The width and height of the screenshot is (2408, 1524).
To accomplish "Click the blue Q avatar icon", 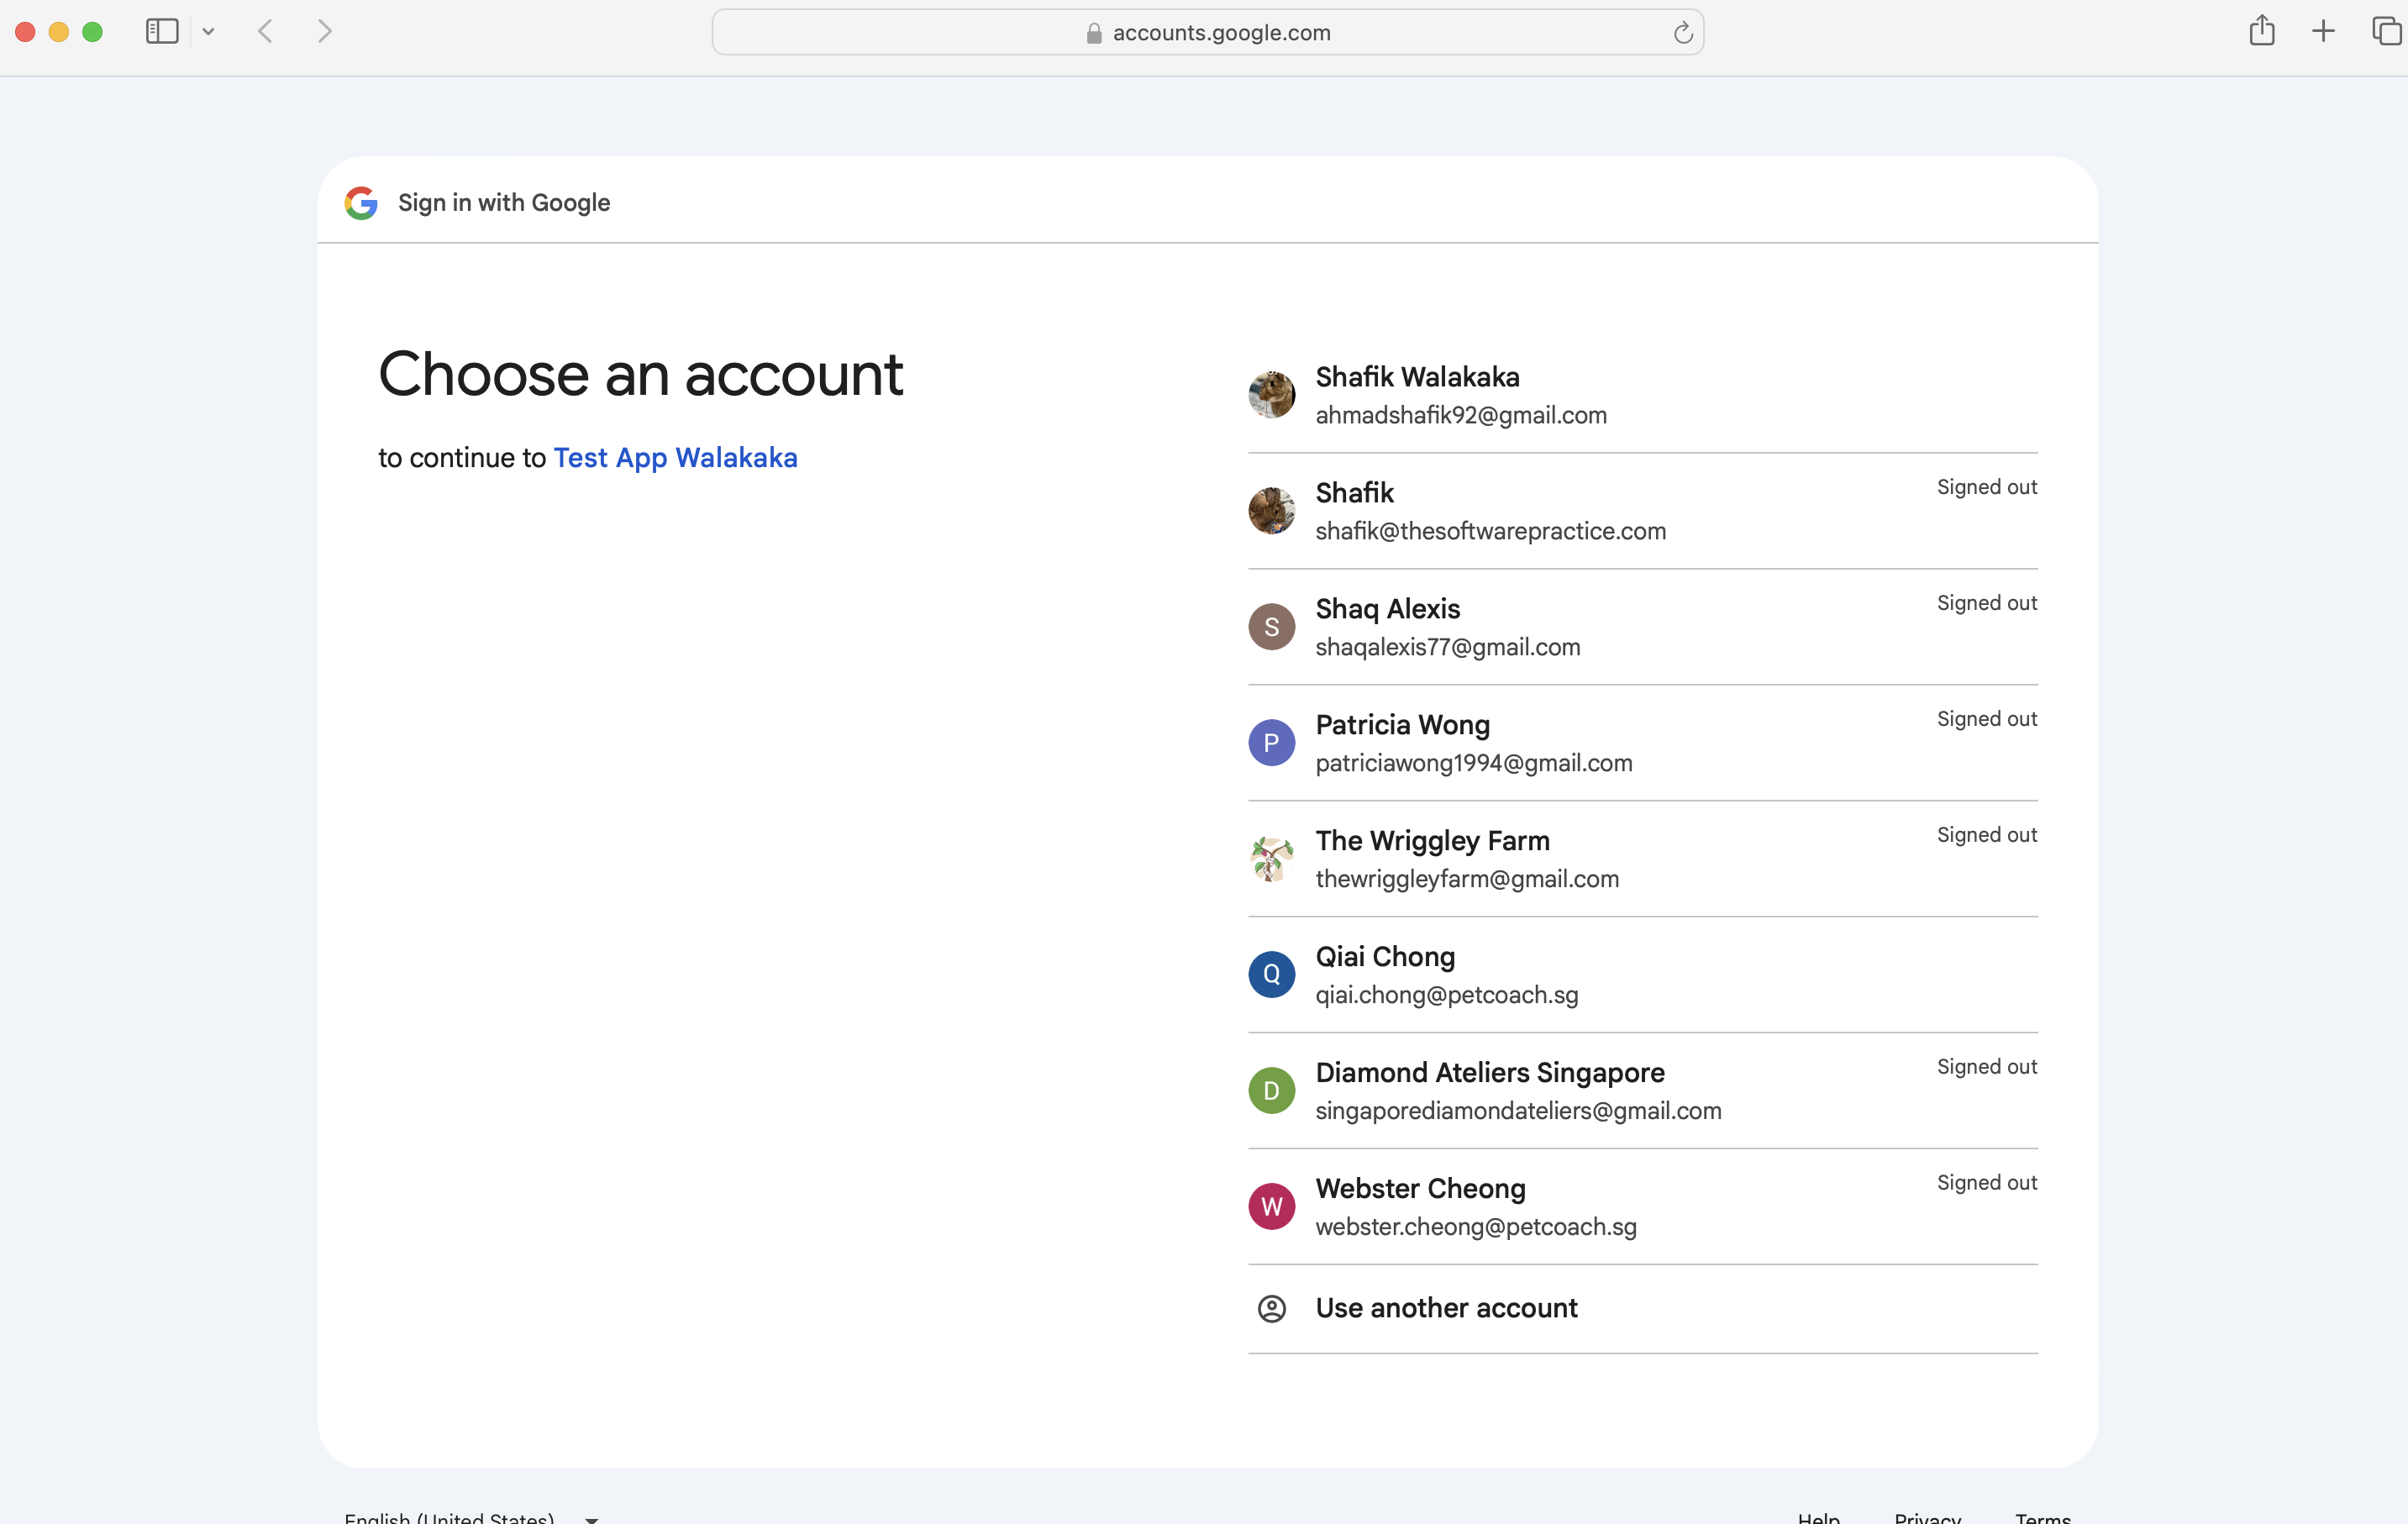I will click(x=1271, y=975).
